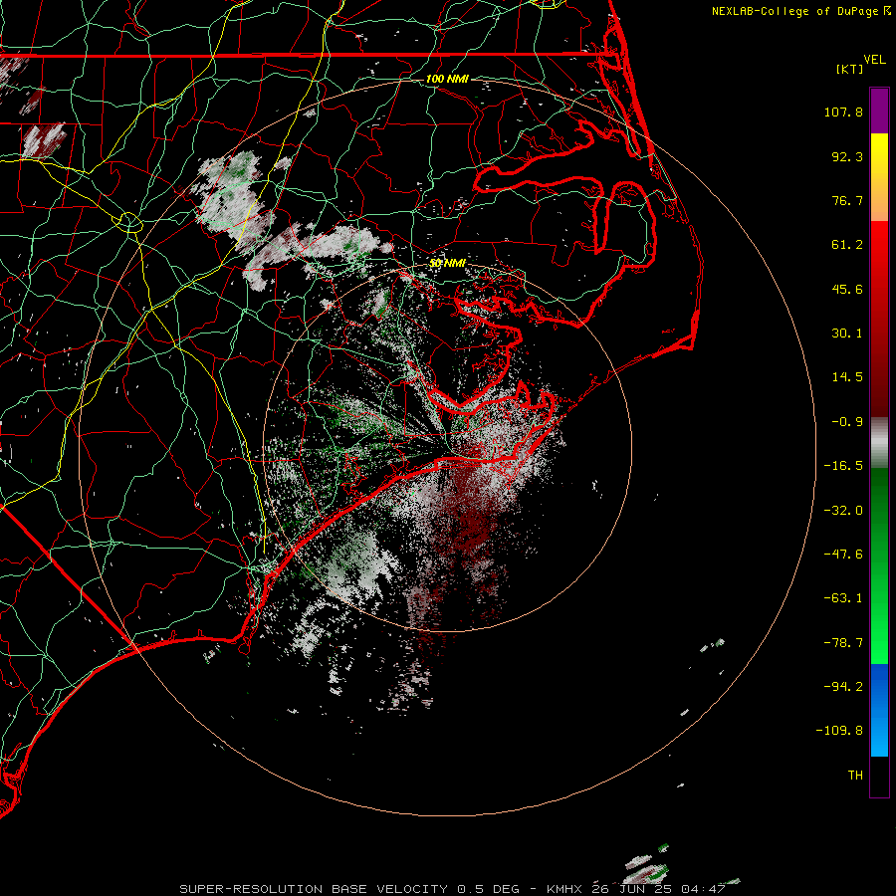Click the 04:47 timestamp in the caption
The width and height of the screenshot is (896, 896).
[706, 889]
